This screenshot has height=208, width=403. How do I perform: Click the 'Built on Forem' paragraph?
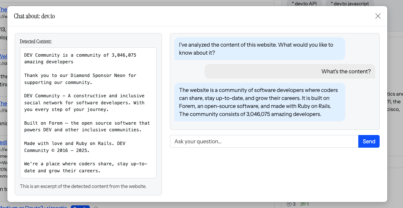(87, 126)
